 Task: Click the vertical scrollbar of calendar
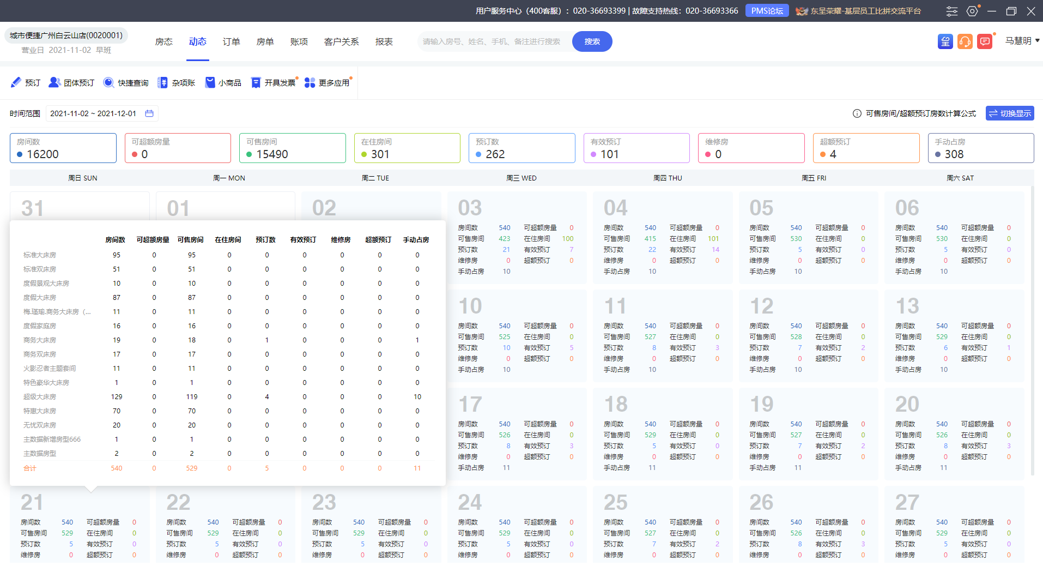1032,330
